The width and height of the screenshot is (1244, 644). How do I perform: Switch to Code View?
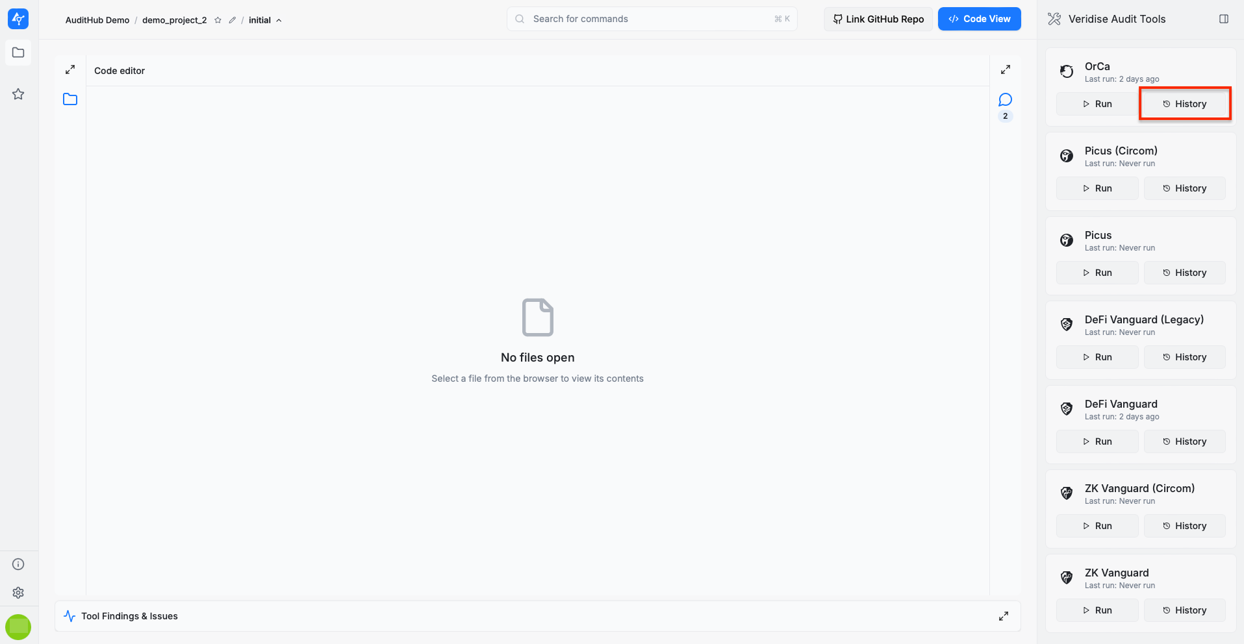click(x=979, y=19)
